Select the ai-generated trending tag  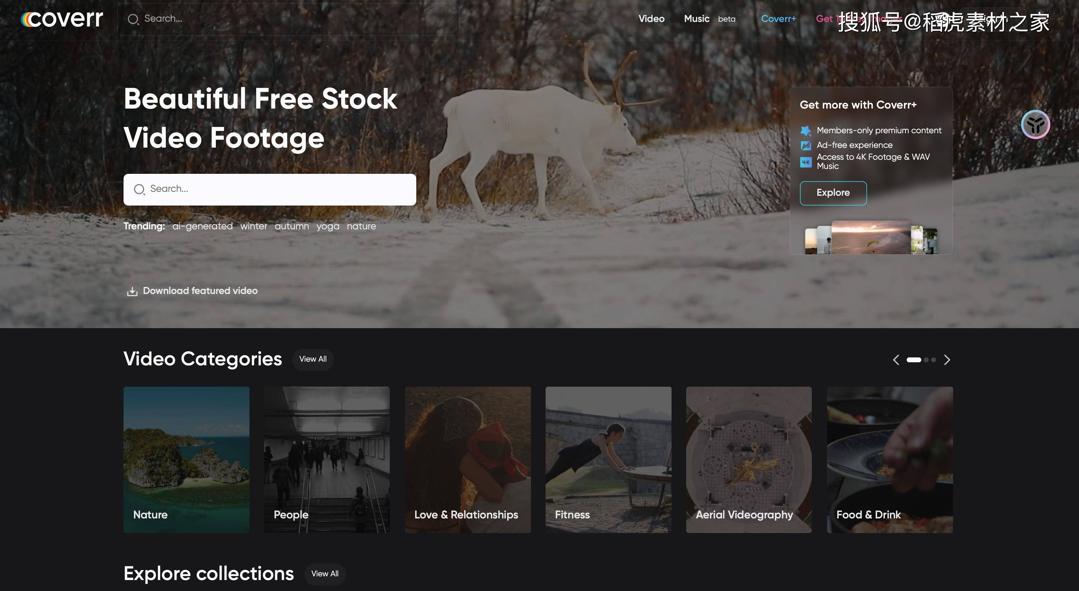point(202,226)
